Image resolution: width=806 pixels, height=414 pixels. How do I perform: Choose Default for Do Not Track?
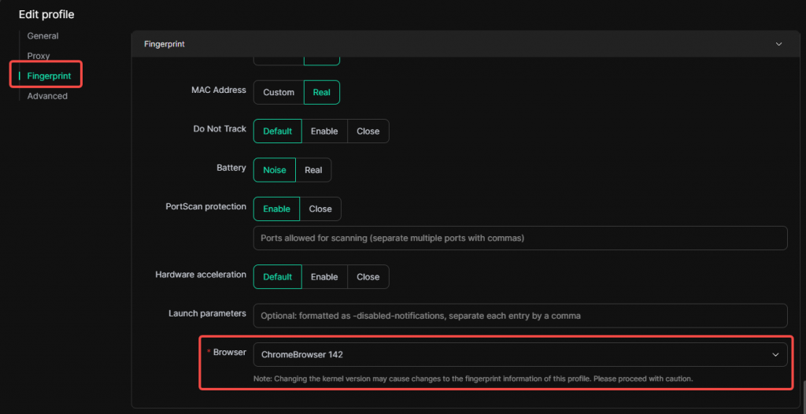coord(277,131)
